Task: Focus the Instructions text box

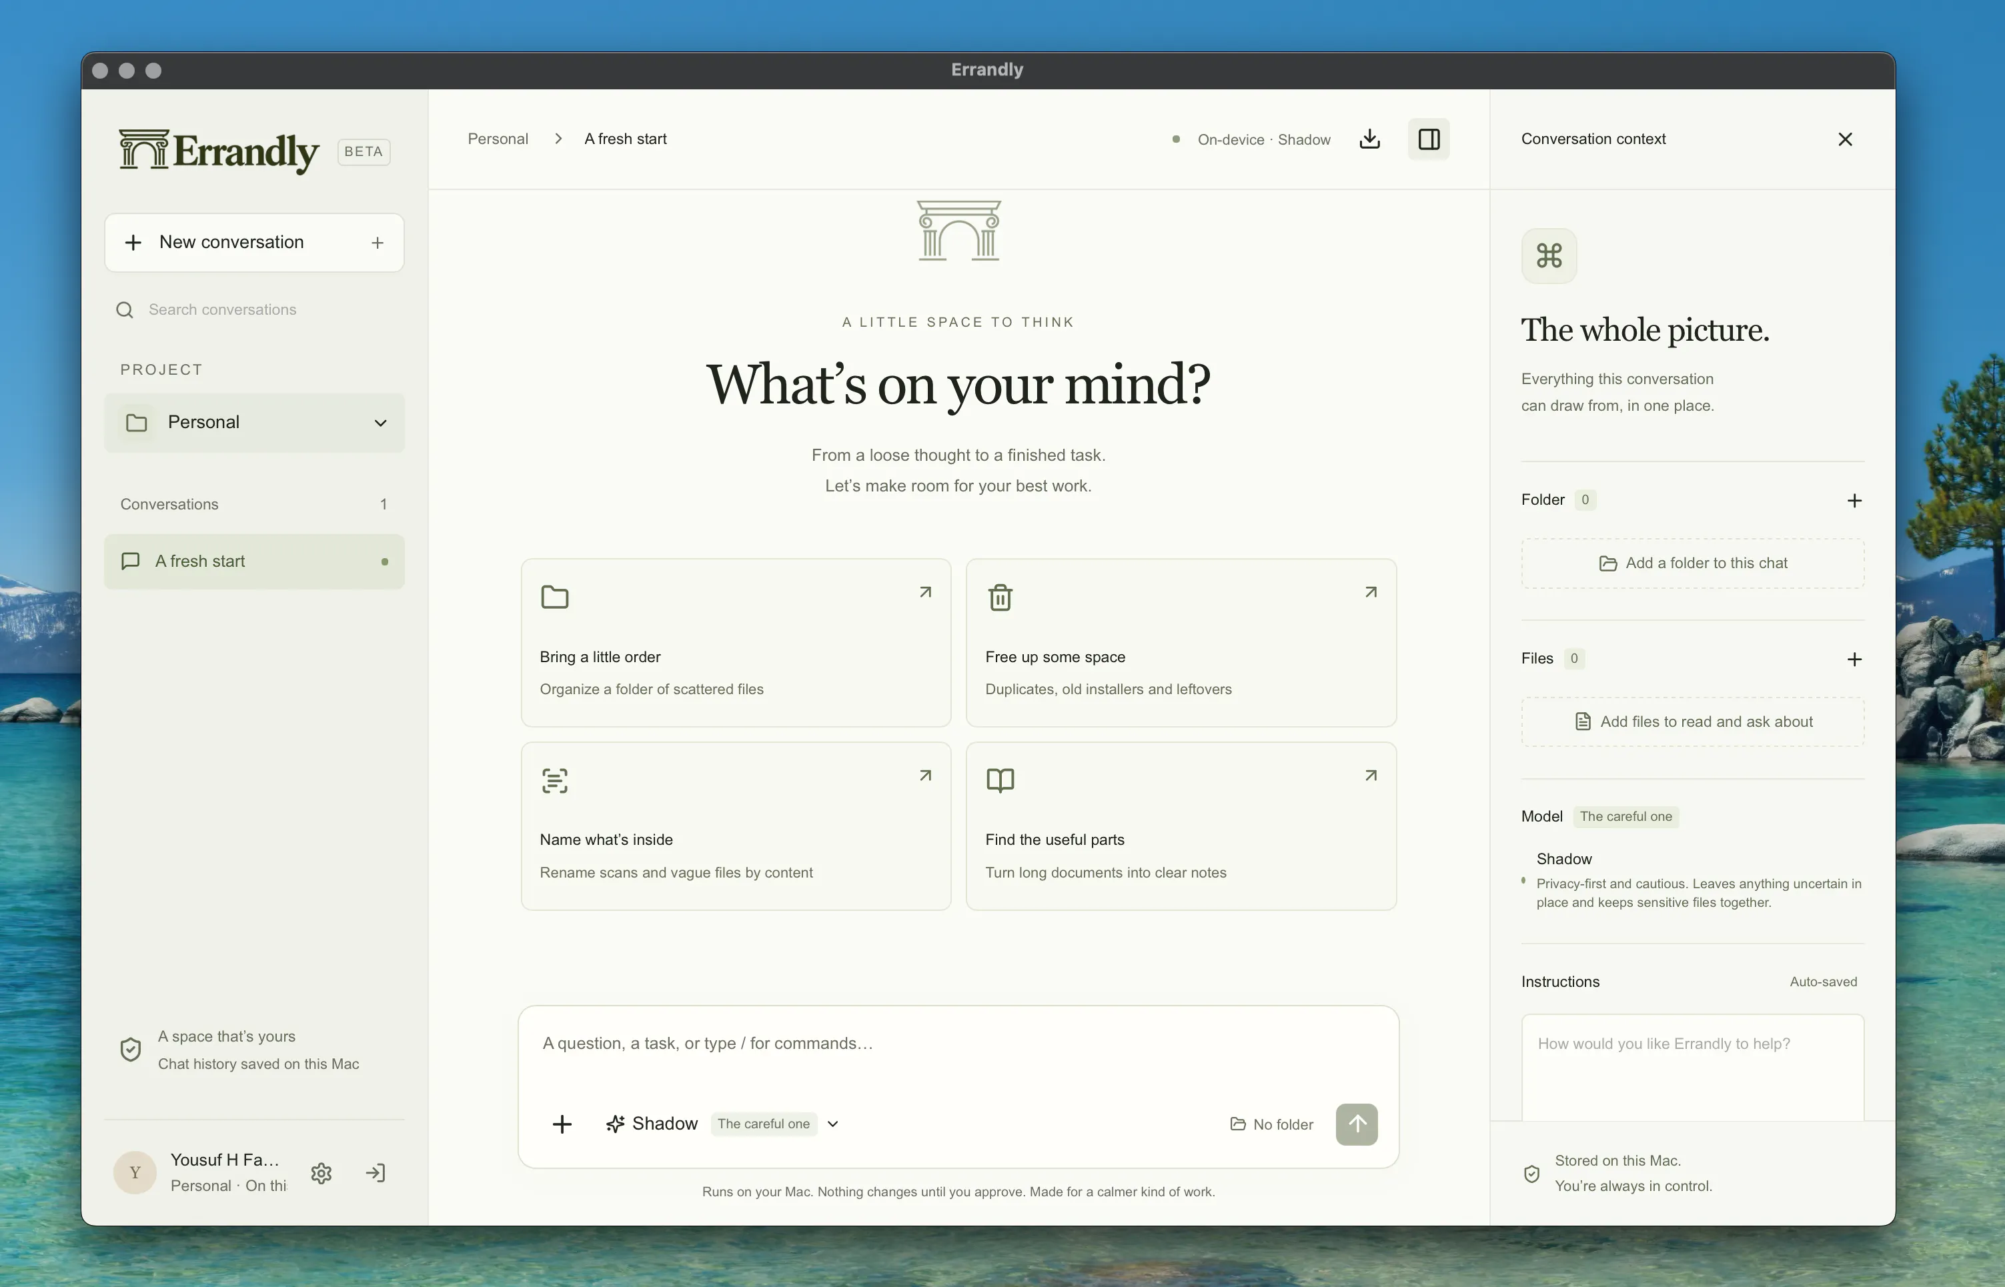Action: pos(1692,1067)
